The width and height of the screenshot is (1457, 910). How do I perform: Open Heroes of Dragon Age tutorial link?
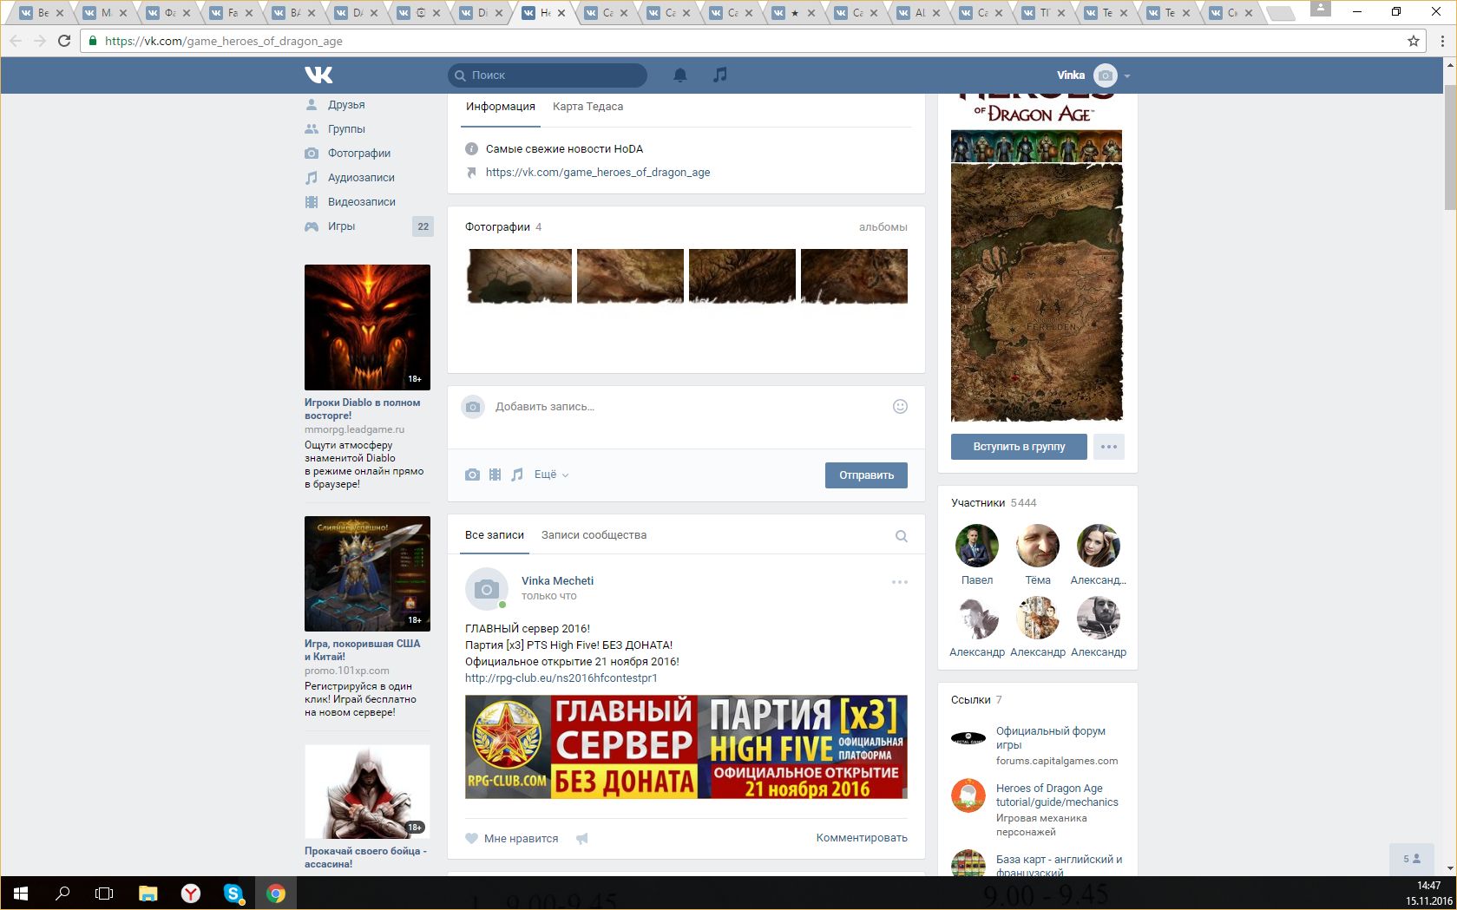[x=1057, y=795]
